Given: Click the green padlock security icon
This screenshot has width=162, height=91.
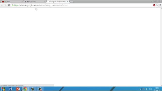Looking at the screenshot, I should (13, 5).
